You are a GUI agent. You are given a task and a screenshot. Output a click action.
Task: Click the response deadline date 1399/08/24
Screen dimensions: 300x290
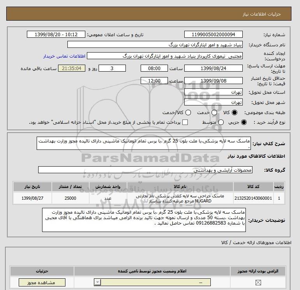214,68
